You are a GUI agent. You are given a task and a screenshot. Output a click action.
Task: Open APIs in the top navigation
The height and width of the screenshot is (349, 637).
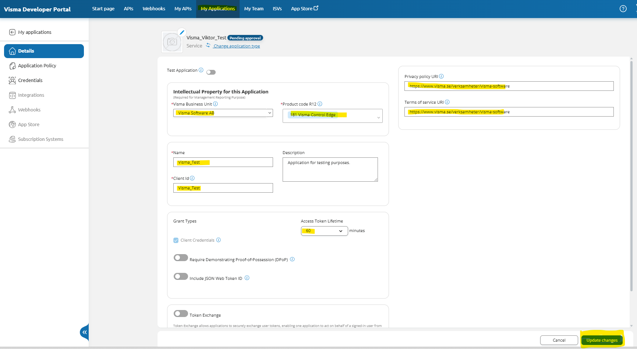[x=128, y=8]
